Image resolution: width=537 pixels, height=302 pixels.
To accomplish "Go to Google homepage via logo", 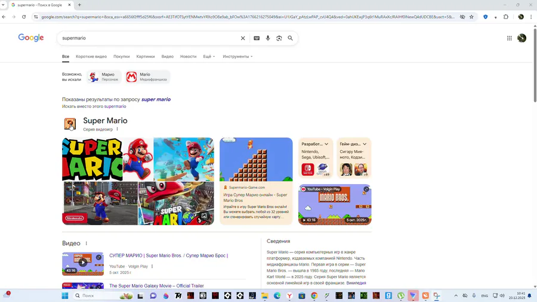I will click(31, 38).
